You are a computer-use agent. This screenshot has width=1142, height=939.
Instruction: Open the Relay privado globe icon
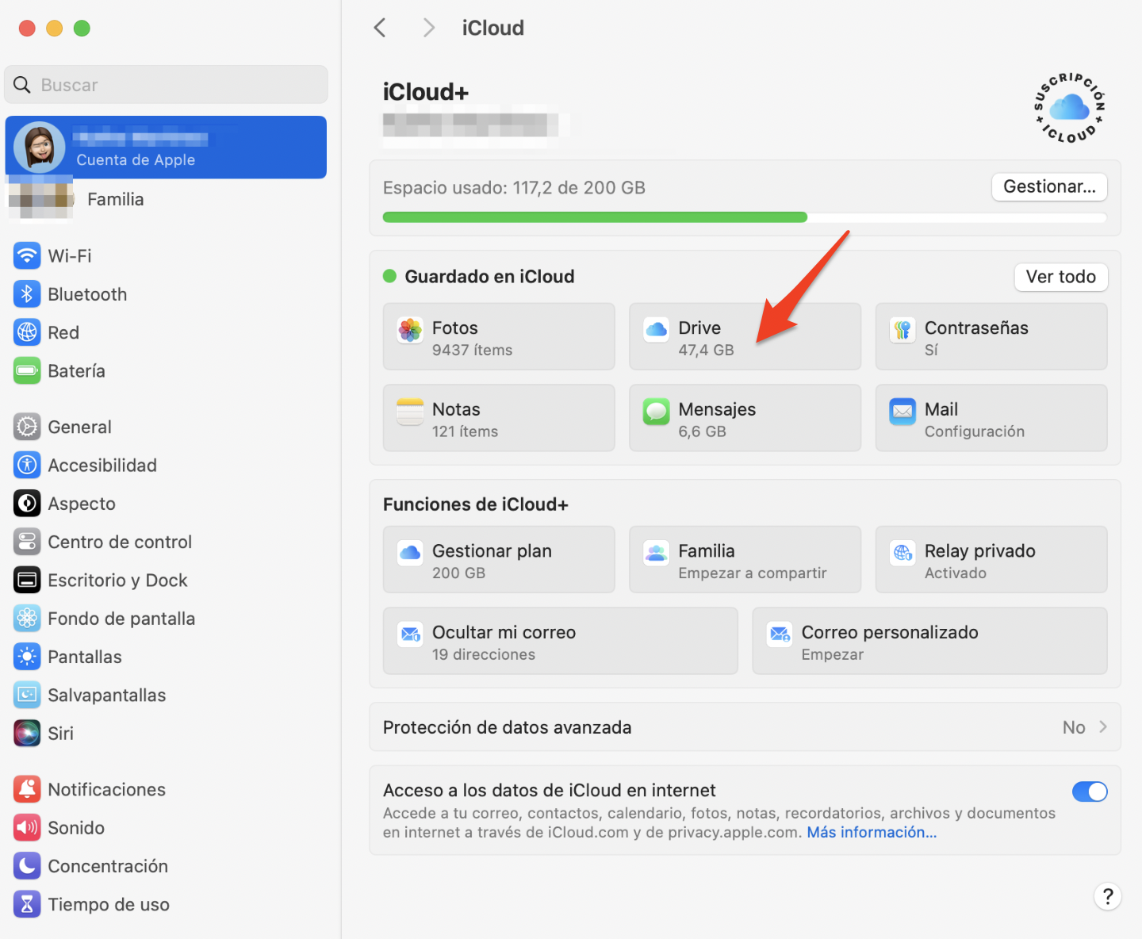[902, 553]
